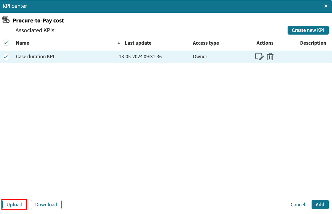Cancel the KPI center dialog
Screen dimensions: 332x214
tap(298, 205)
